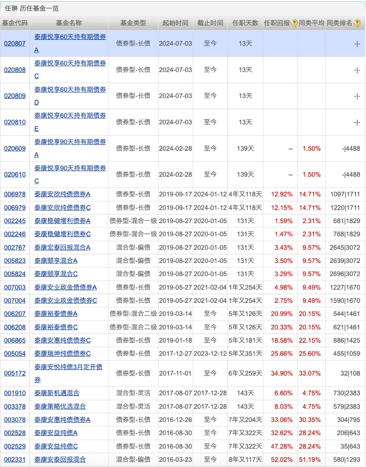
Task: Select 泰康安欣纯债债券A fund name
Action: (62, 195)
